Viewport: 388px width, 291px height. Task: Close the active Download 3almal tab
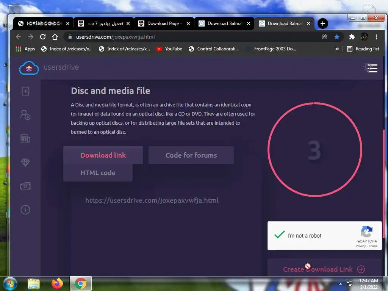tap(308, 23)
